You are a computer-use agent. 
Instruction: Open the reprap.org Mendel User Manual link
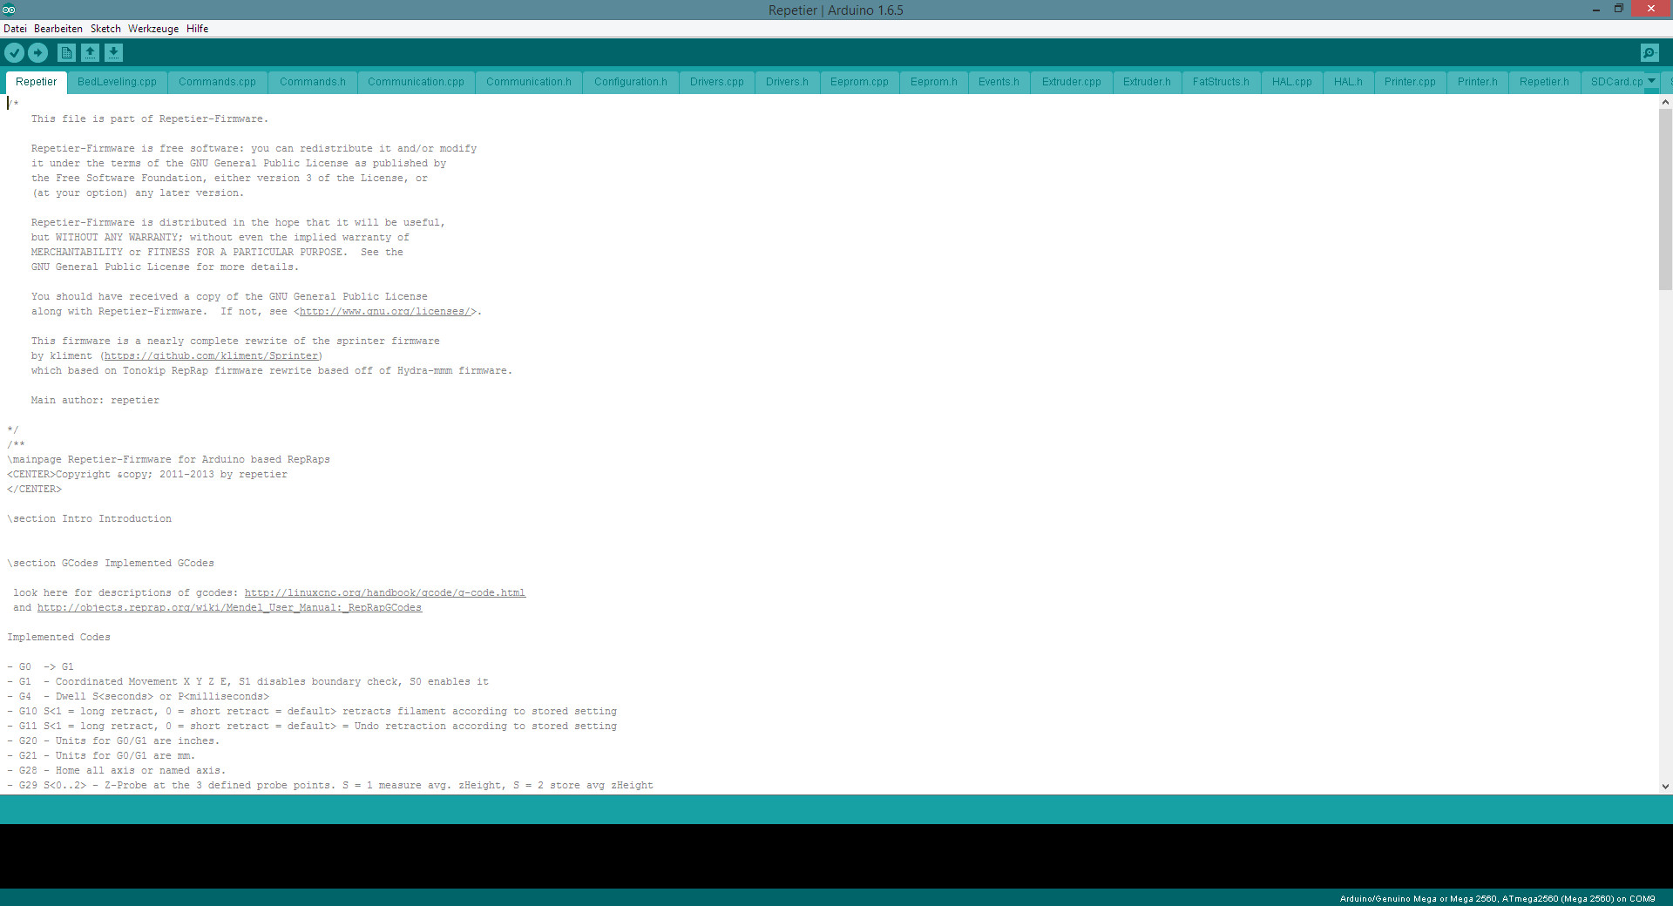point(229,608)
